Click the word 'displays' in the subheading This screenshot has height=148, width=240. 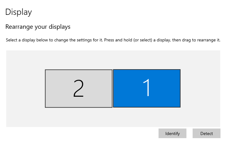point(59,27)
